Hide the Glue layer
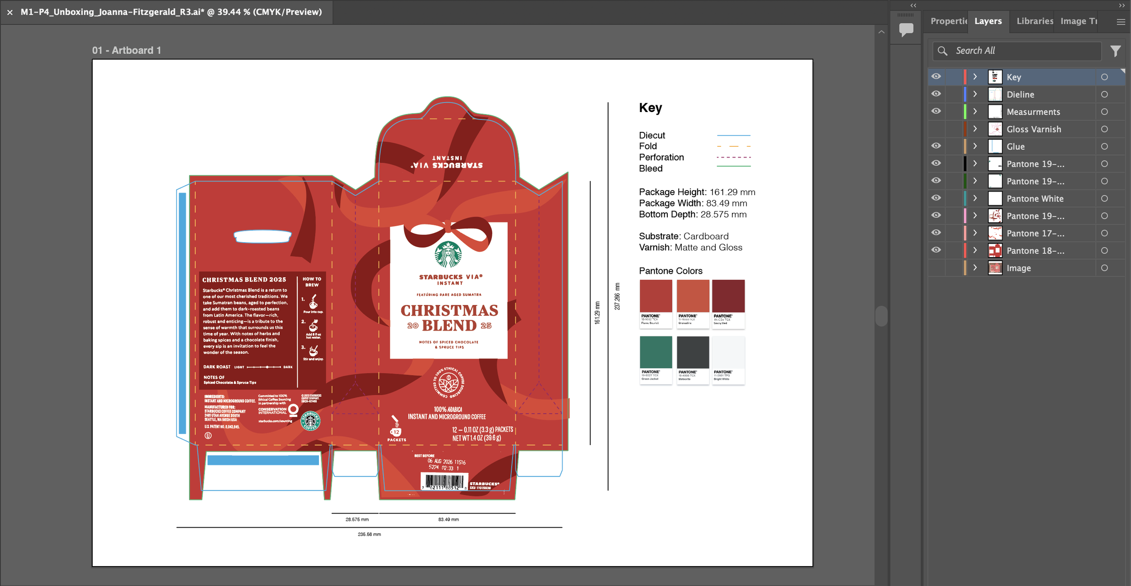This screenshot has width=1131, height=586. click(x=936, y=146)
